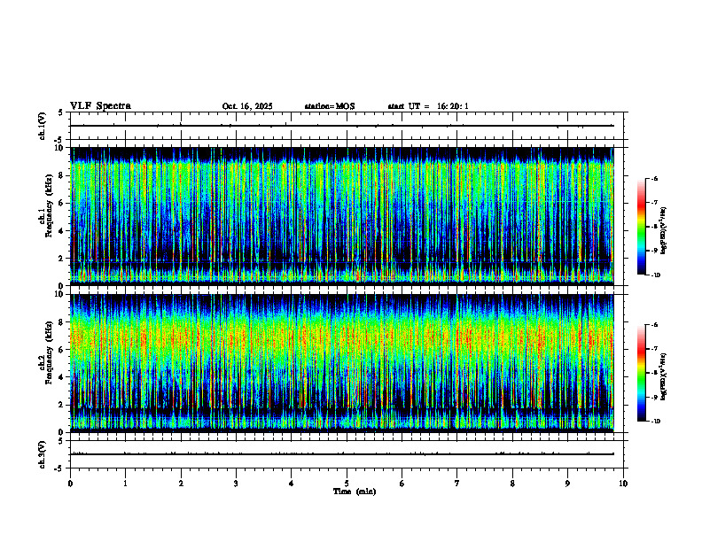Click the ch.1 spectrogram color scale bar
The width and height of the screenshot is (702, 542).
pyautogui.click(x=642, y=227)
